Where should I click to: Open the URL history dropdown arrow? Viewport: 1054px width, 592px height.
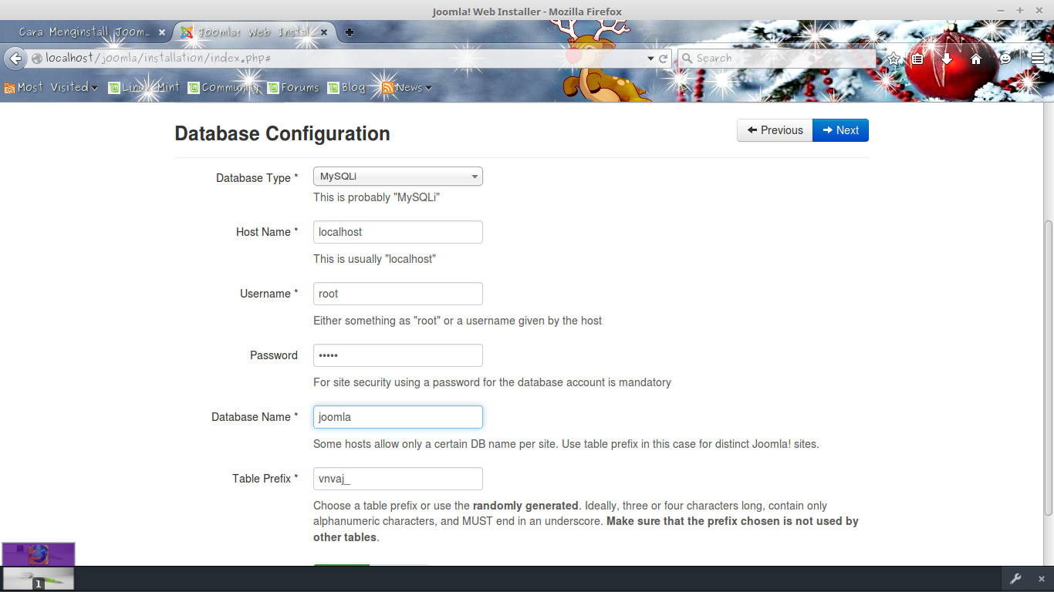(650, 59)
